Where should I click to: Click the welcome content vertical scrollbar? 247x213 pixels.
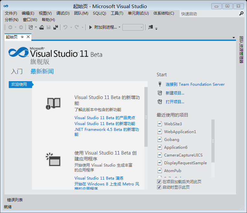[x=146, y=117]
